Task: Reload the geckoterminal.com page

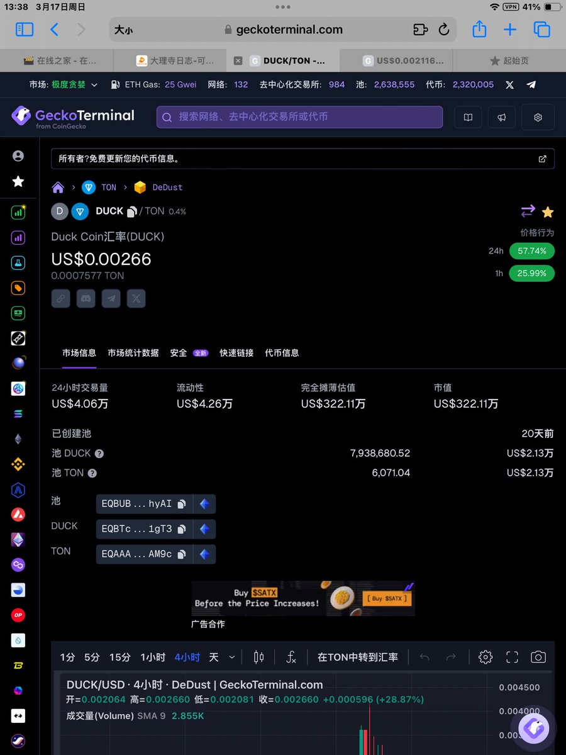Action: tap(444, 30)
